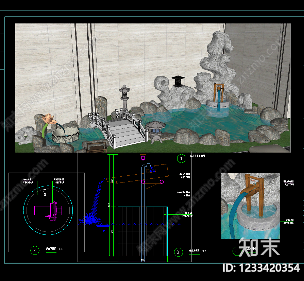Pick the water level triangle symbol

(103, 228)
